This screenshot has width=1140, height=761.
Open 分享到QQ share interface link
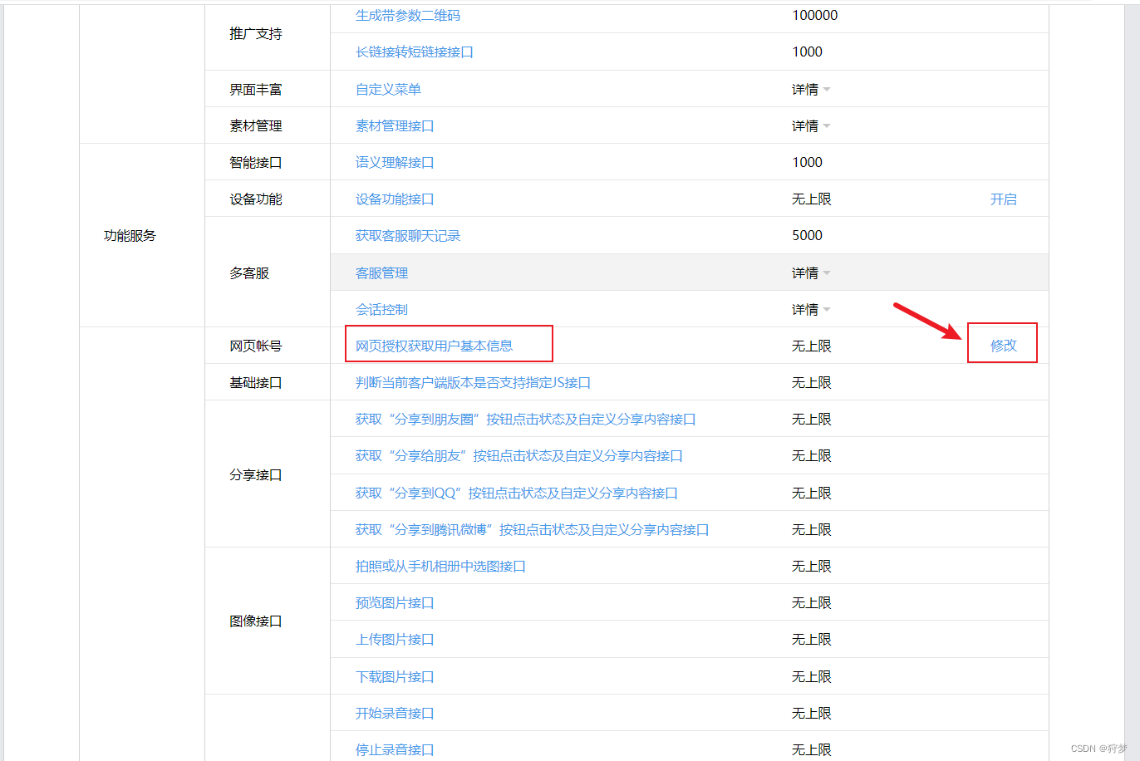pyautogui.click(x=517, y=493)
